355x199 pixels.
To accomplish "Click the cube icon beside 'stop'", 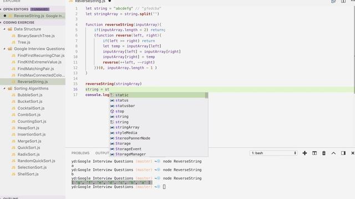I will [x=112, y=111].
